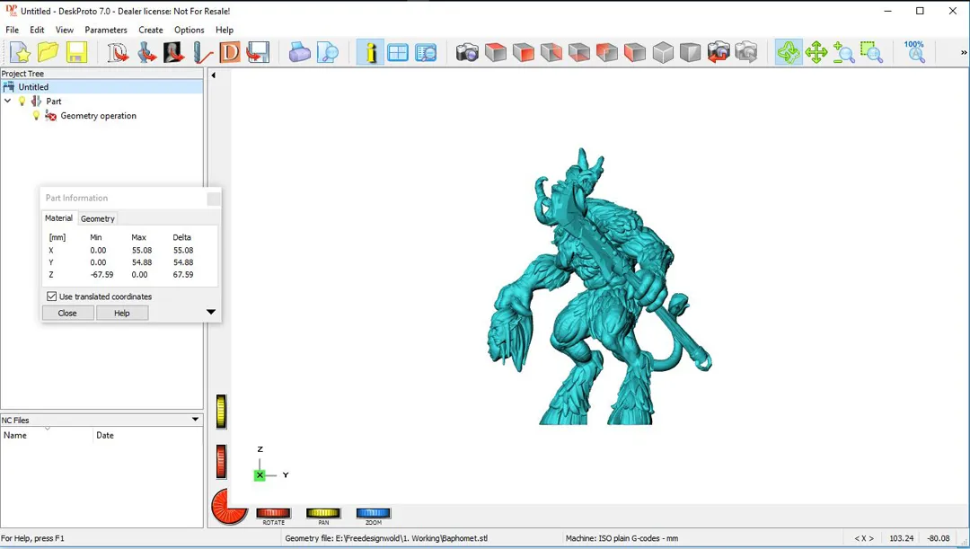
Task: Click the load bitmap photo icon
Action: [174, 53]
